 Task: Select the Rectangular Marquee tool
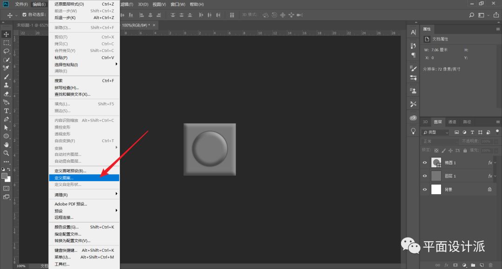[x=7, y=43]
